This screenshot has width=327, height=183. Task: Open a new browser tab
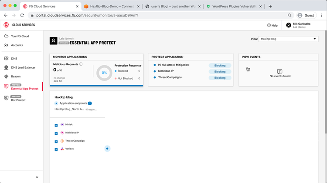point(270,7)
